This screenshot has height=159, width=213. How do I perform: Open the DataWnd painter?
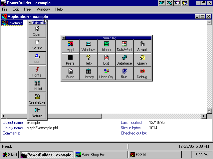point(124,46)
